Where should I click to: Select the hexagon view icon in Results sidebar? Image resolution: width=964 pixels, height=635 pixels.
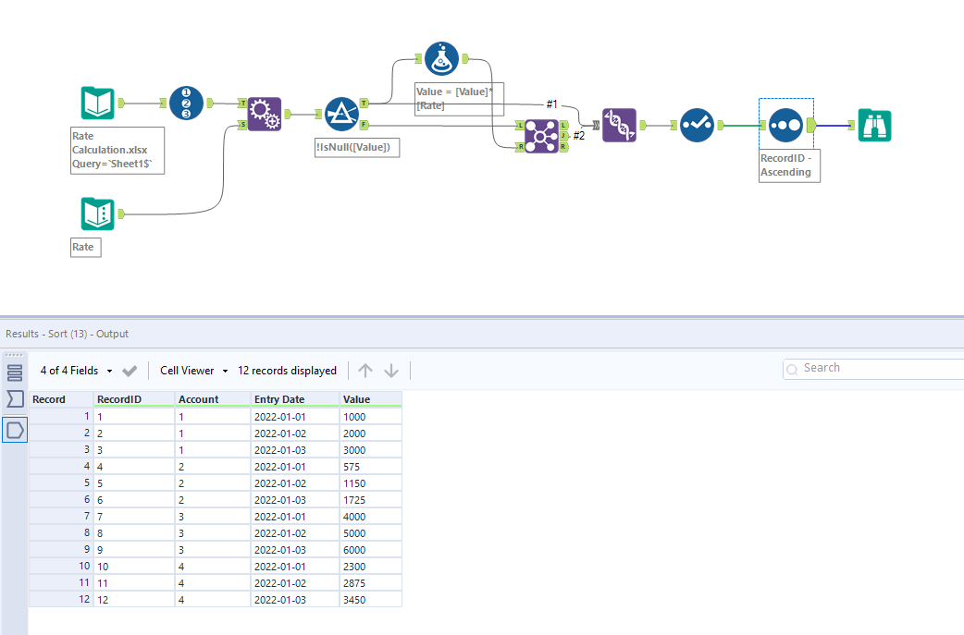pos(14,429)
